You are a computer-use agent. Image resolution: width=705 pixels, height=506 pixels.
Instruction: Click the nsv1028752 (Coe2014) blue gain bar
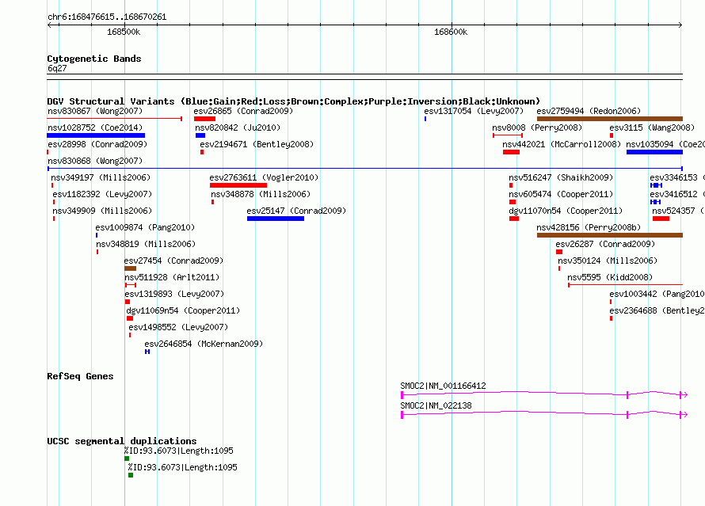pos(96,135)
